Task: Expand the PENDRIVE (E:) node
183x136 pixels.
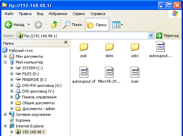Action: tap(12, 80)
